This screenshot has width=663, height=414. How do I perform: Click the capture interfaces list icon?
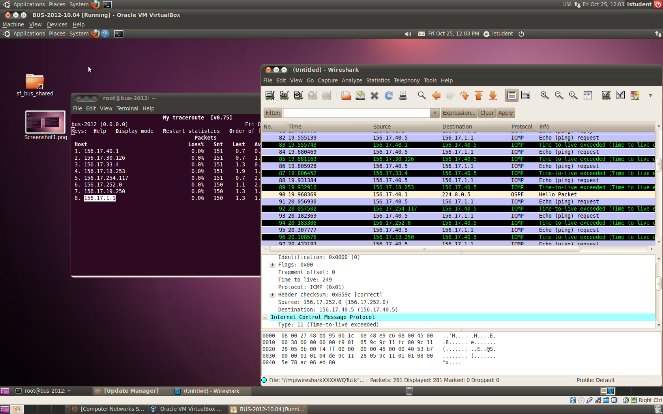pos(270,95)
